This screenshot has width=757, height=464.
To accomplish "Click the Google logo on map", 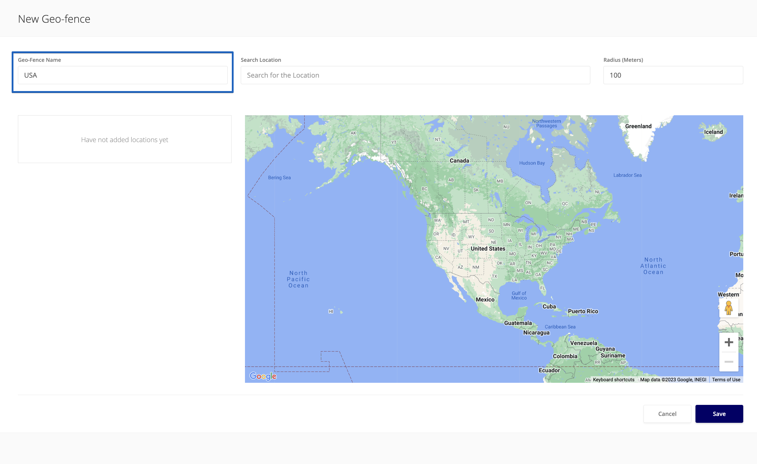I will pyautogui.click(x=263, y=376).
